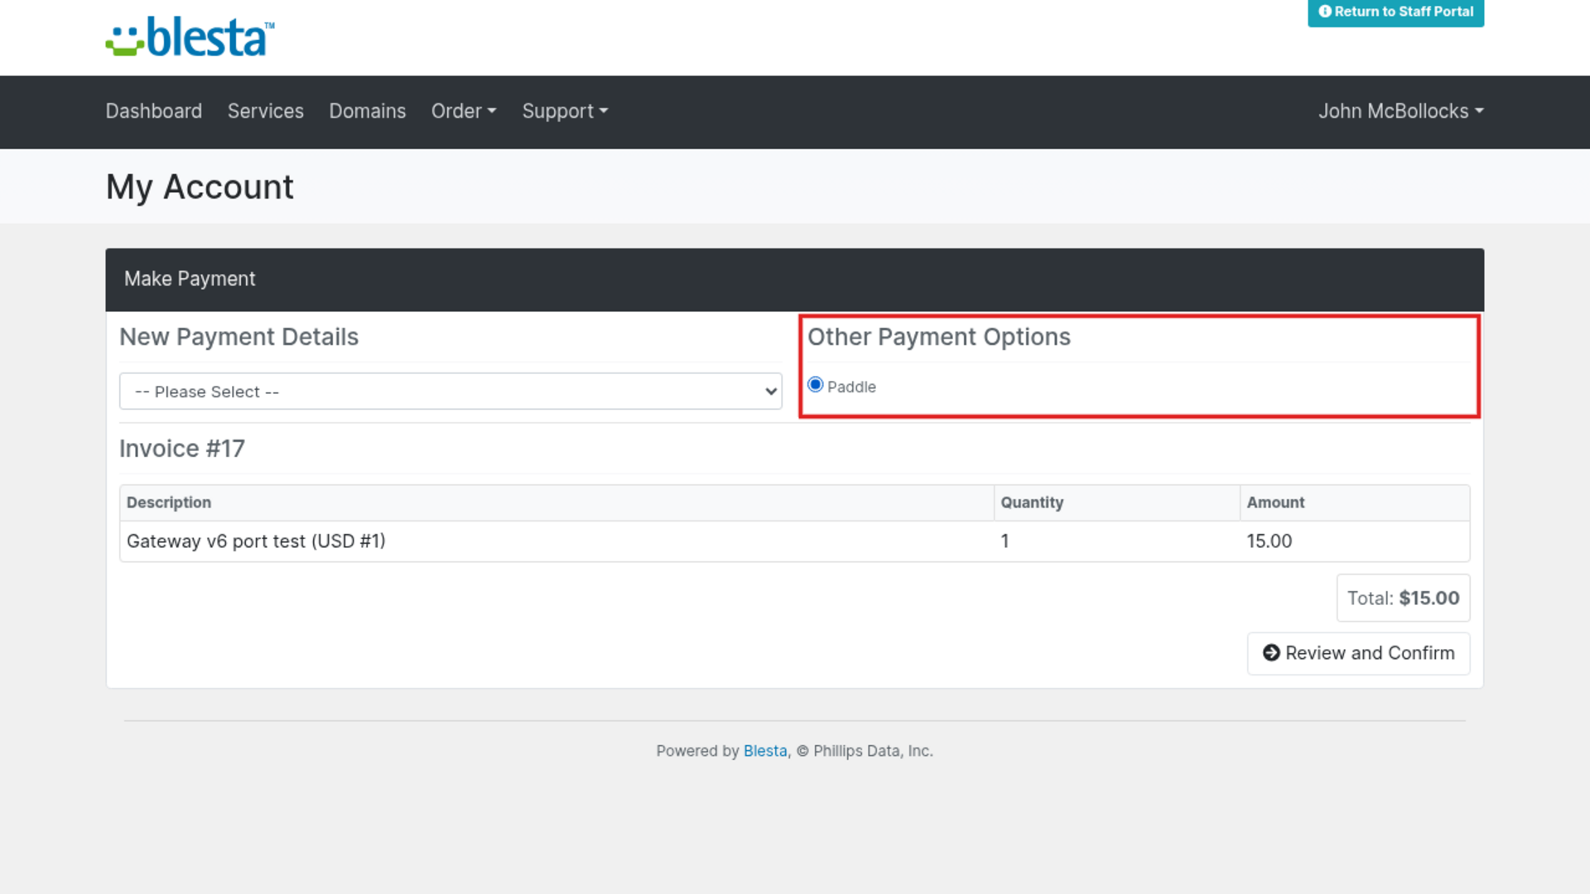Select the Paddle radio button
This screenshot has height=894, width=1590.
[x=816, y=385]
